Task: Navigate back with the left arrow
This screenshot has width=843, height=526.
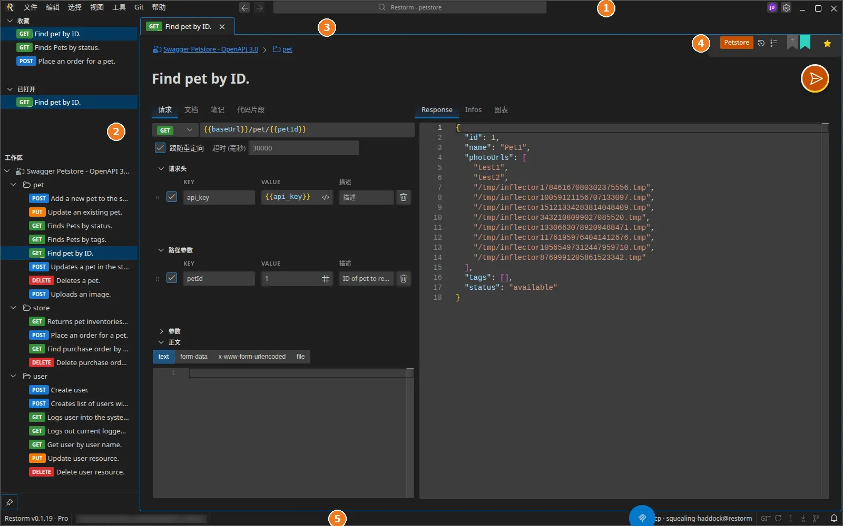Action: (x=244, y=8)
